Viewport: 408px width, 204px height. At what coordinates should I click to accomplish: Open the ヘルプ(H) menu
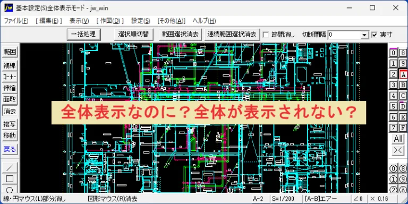point(204,21)
